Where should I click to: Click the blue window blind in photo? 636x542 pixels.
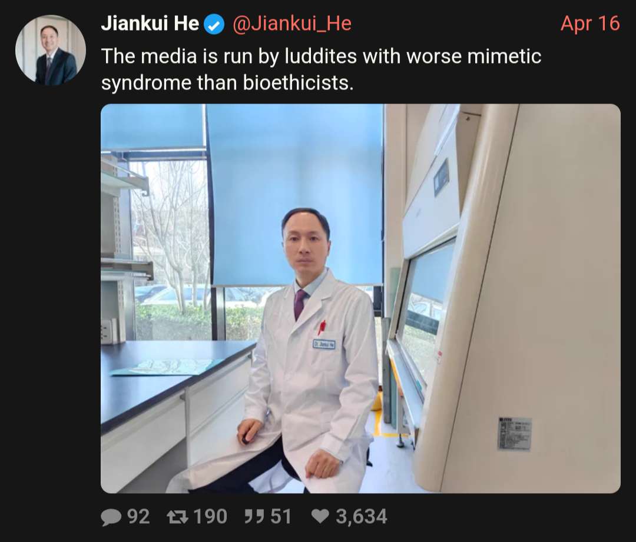tap(296, 195)
